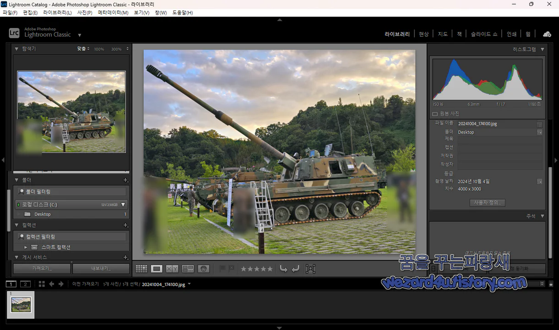Open the People face view
Viewport: 559px width, 330px height.
204,269
